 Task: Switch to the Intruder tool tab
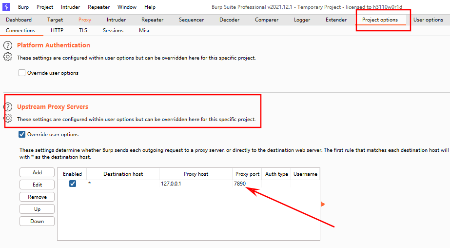coord(116,20)
